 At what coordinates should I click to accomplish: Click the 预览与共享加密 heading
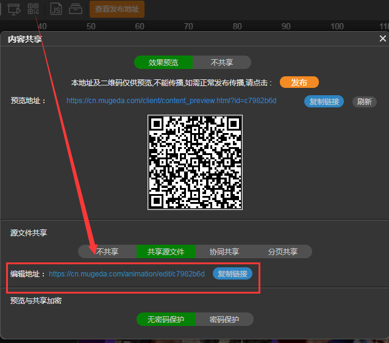tap(36, 301)
